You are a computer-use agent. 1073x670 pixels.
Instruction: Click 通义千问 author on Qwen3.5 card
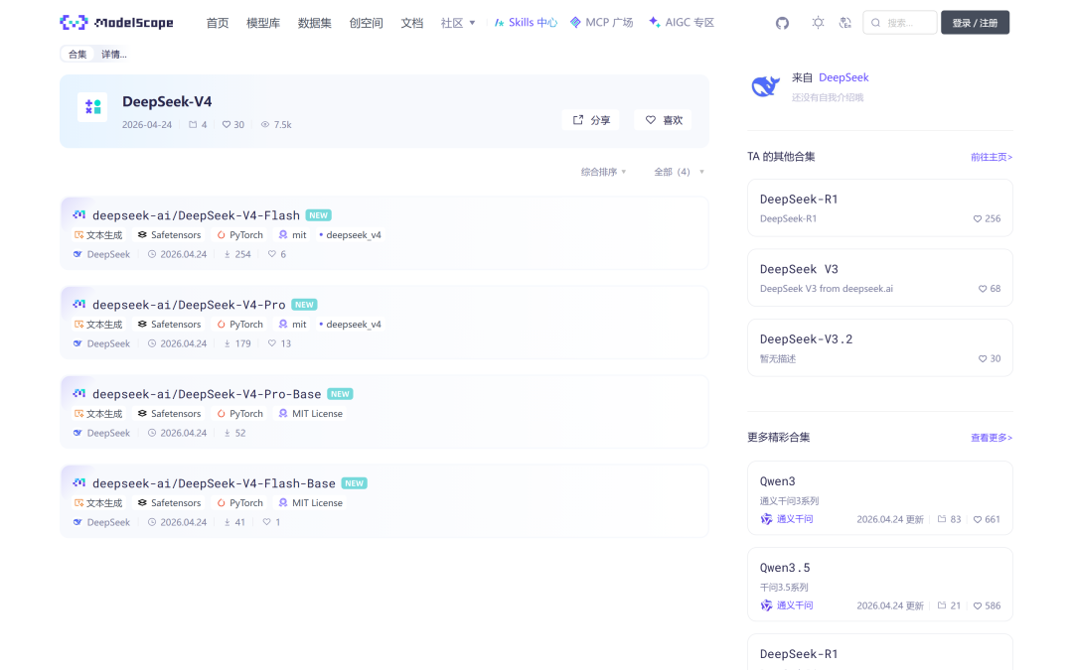pos(787,605)
